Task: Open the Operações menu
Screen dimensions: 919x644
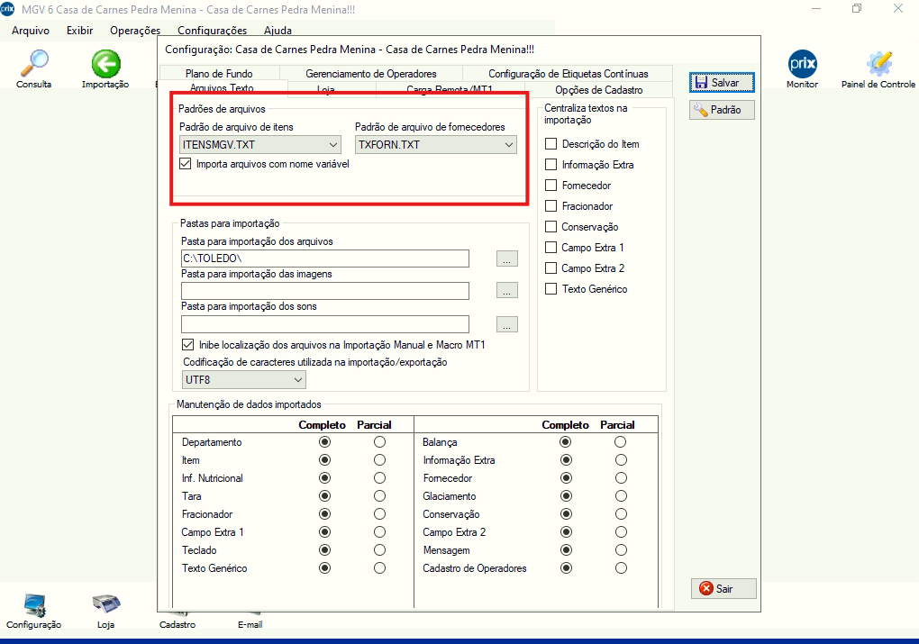Action: (x=134, y=31)
